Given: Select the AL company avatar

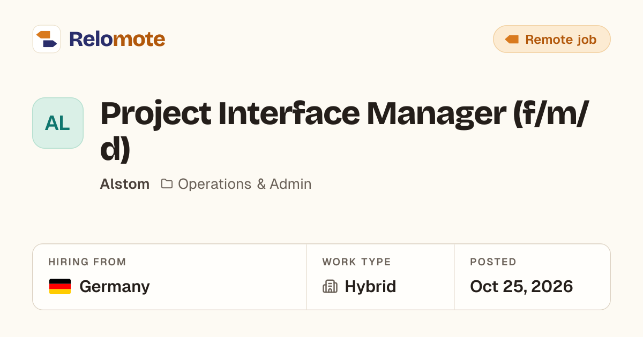Looking at the screenshot, I should point(58,123).
